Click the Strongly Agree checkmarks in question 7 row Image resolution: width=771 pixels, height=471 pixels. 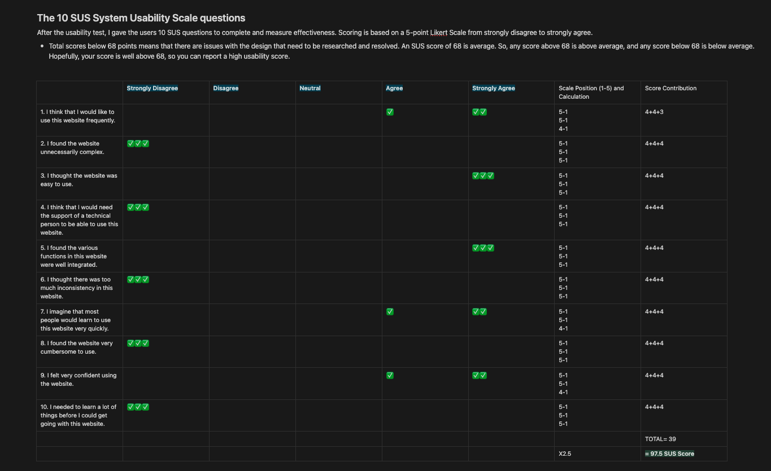tap(479, 312)
